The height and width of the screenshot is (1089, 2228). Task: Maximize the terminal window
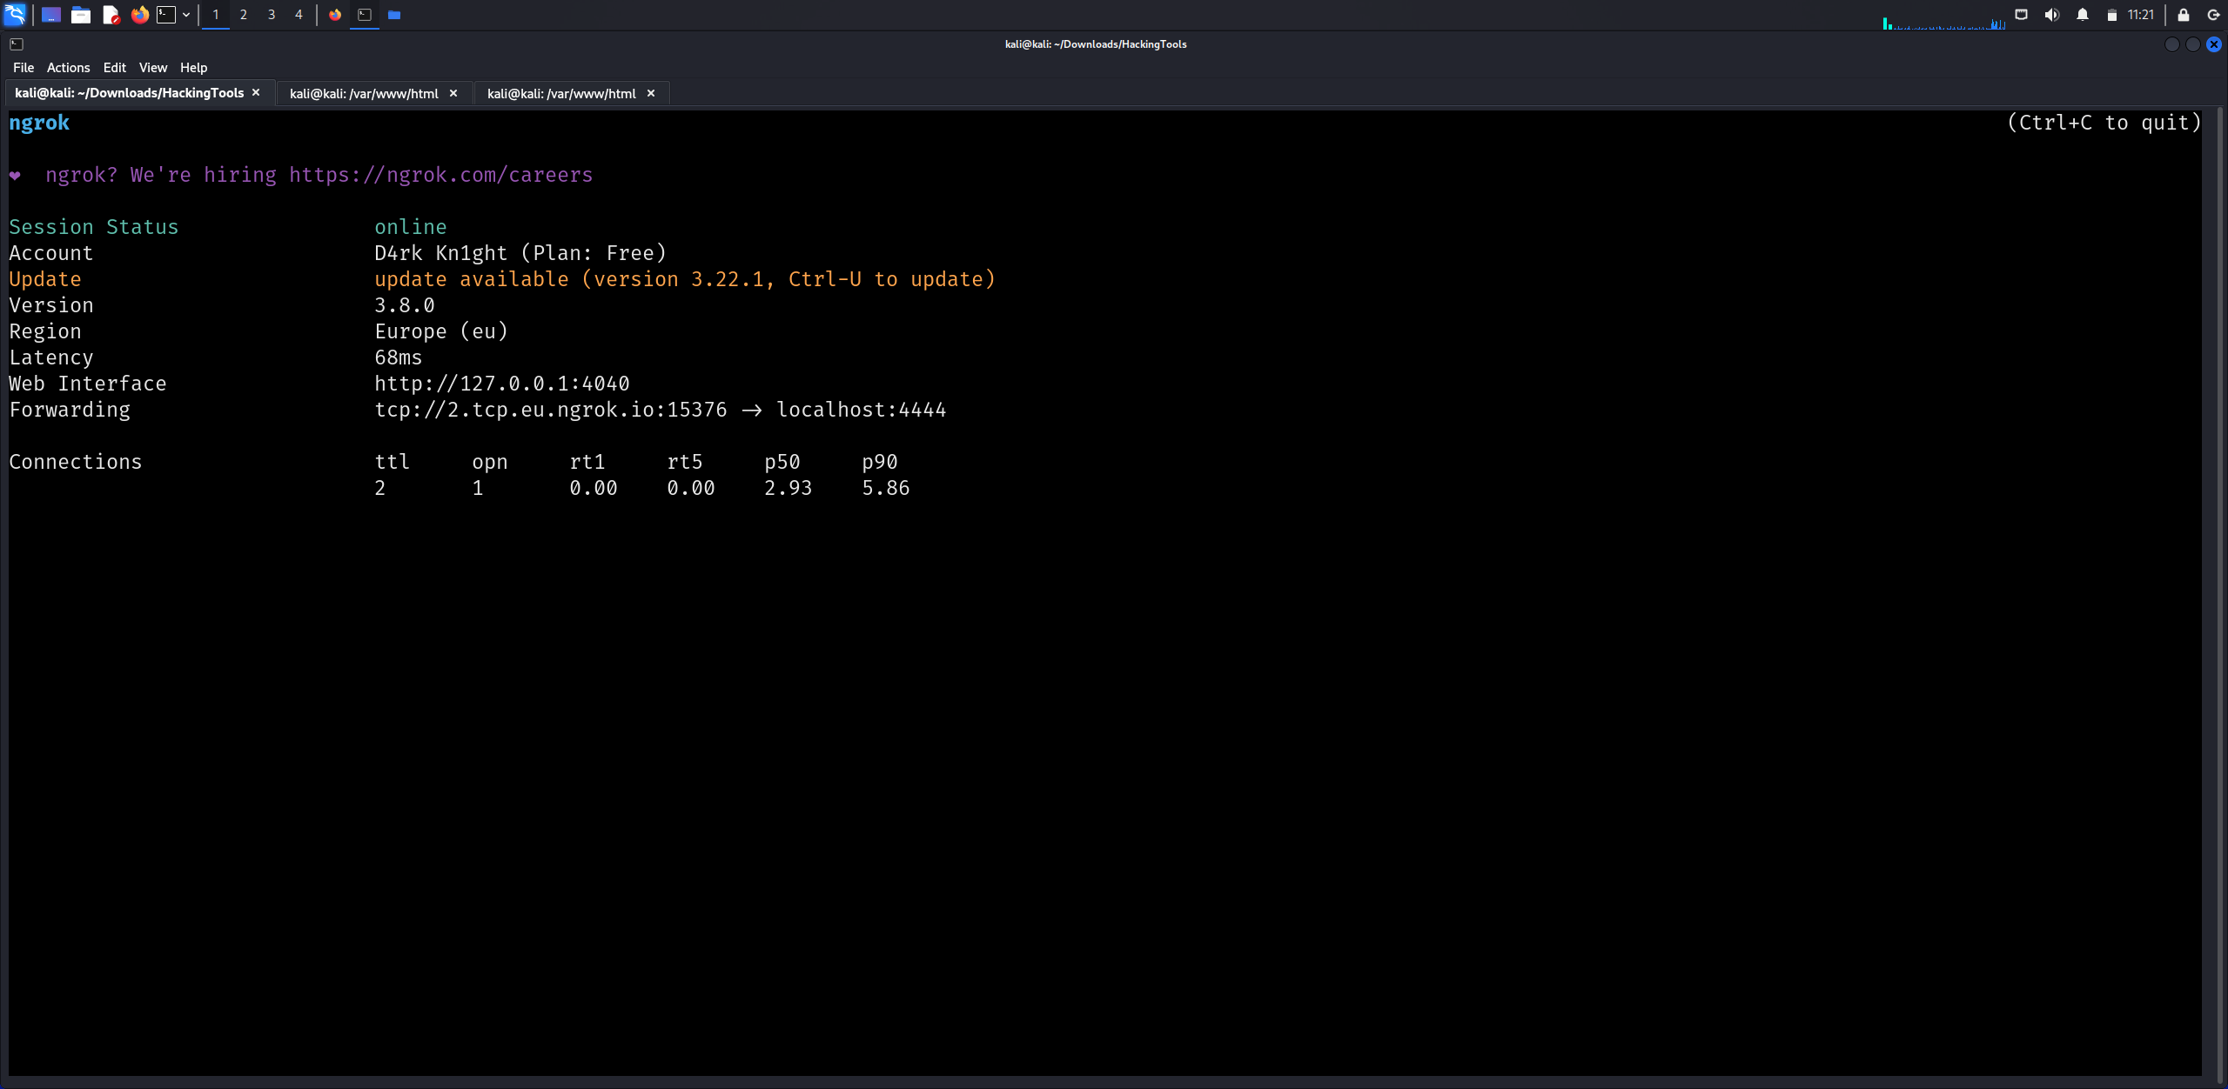click(2193, 44)
